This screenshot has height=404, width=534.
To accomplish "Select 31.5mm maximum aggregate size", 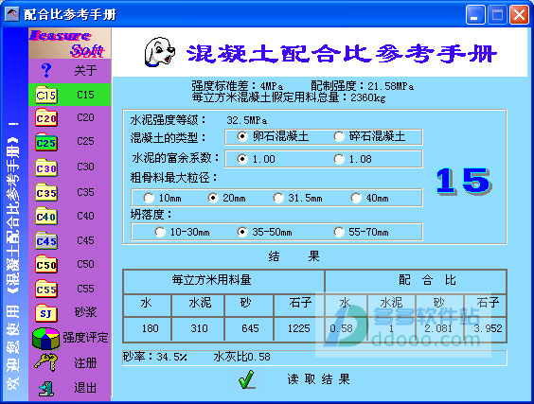I will tap(278, 198).
